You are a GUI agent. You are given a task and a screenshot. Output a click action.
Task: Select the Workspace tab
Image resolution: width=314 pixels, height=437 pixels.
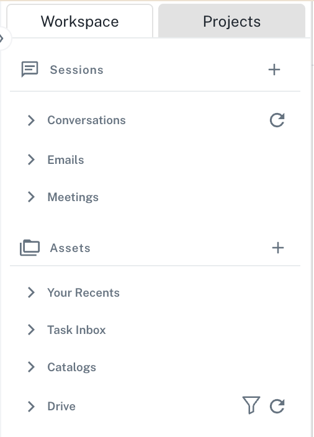point(79,21)
